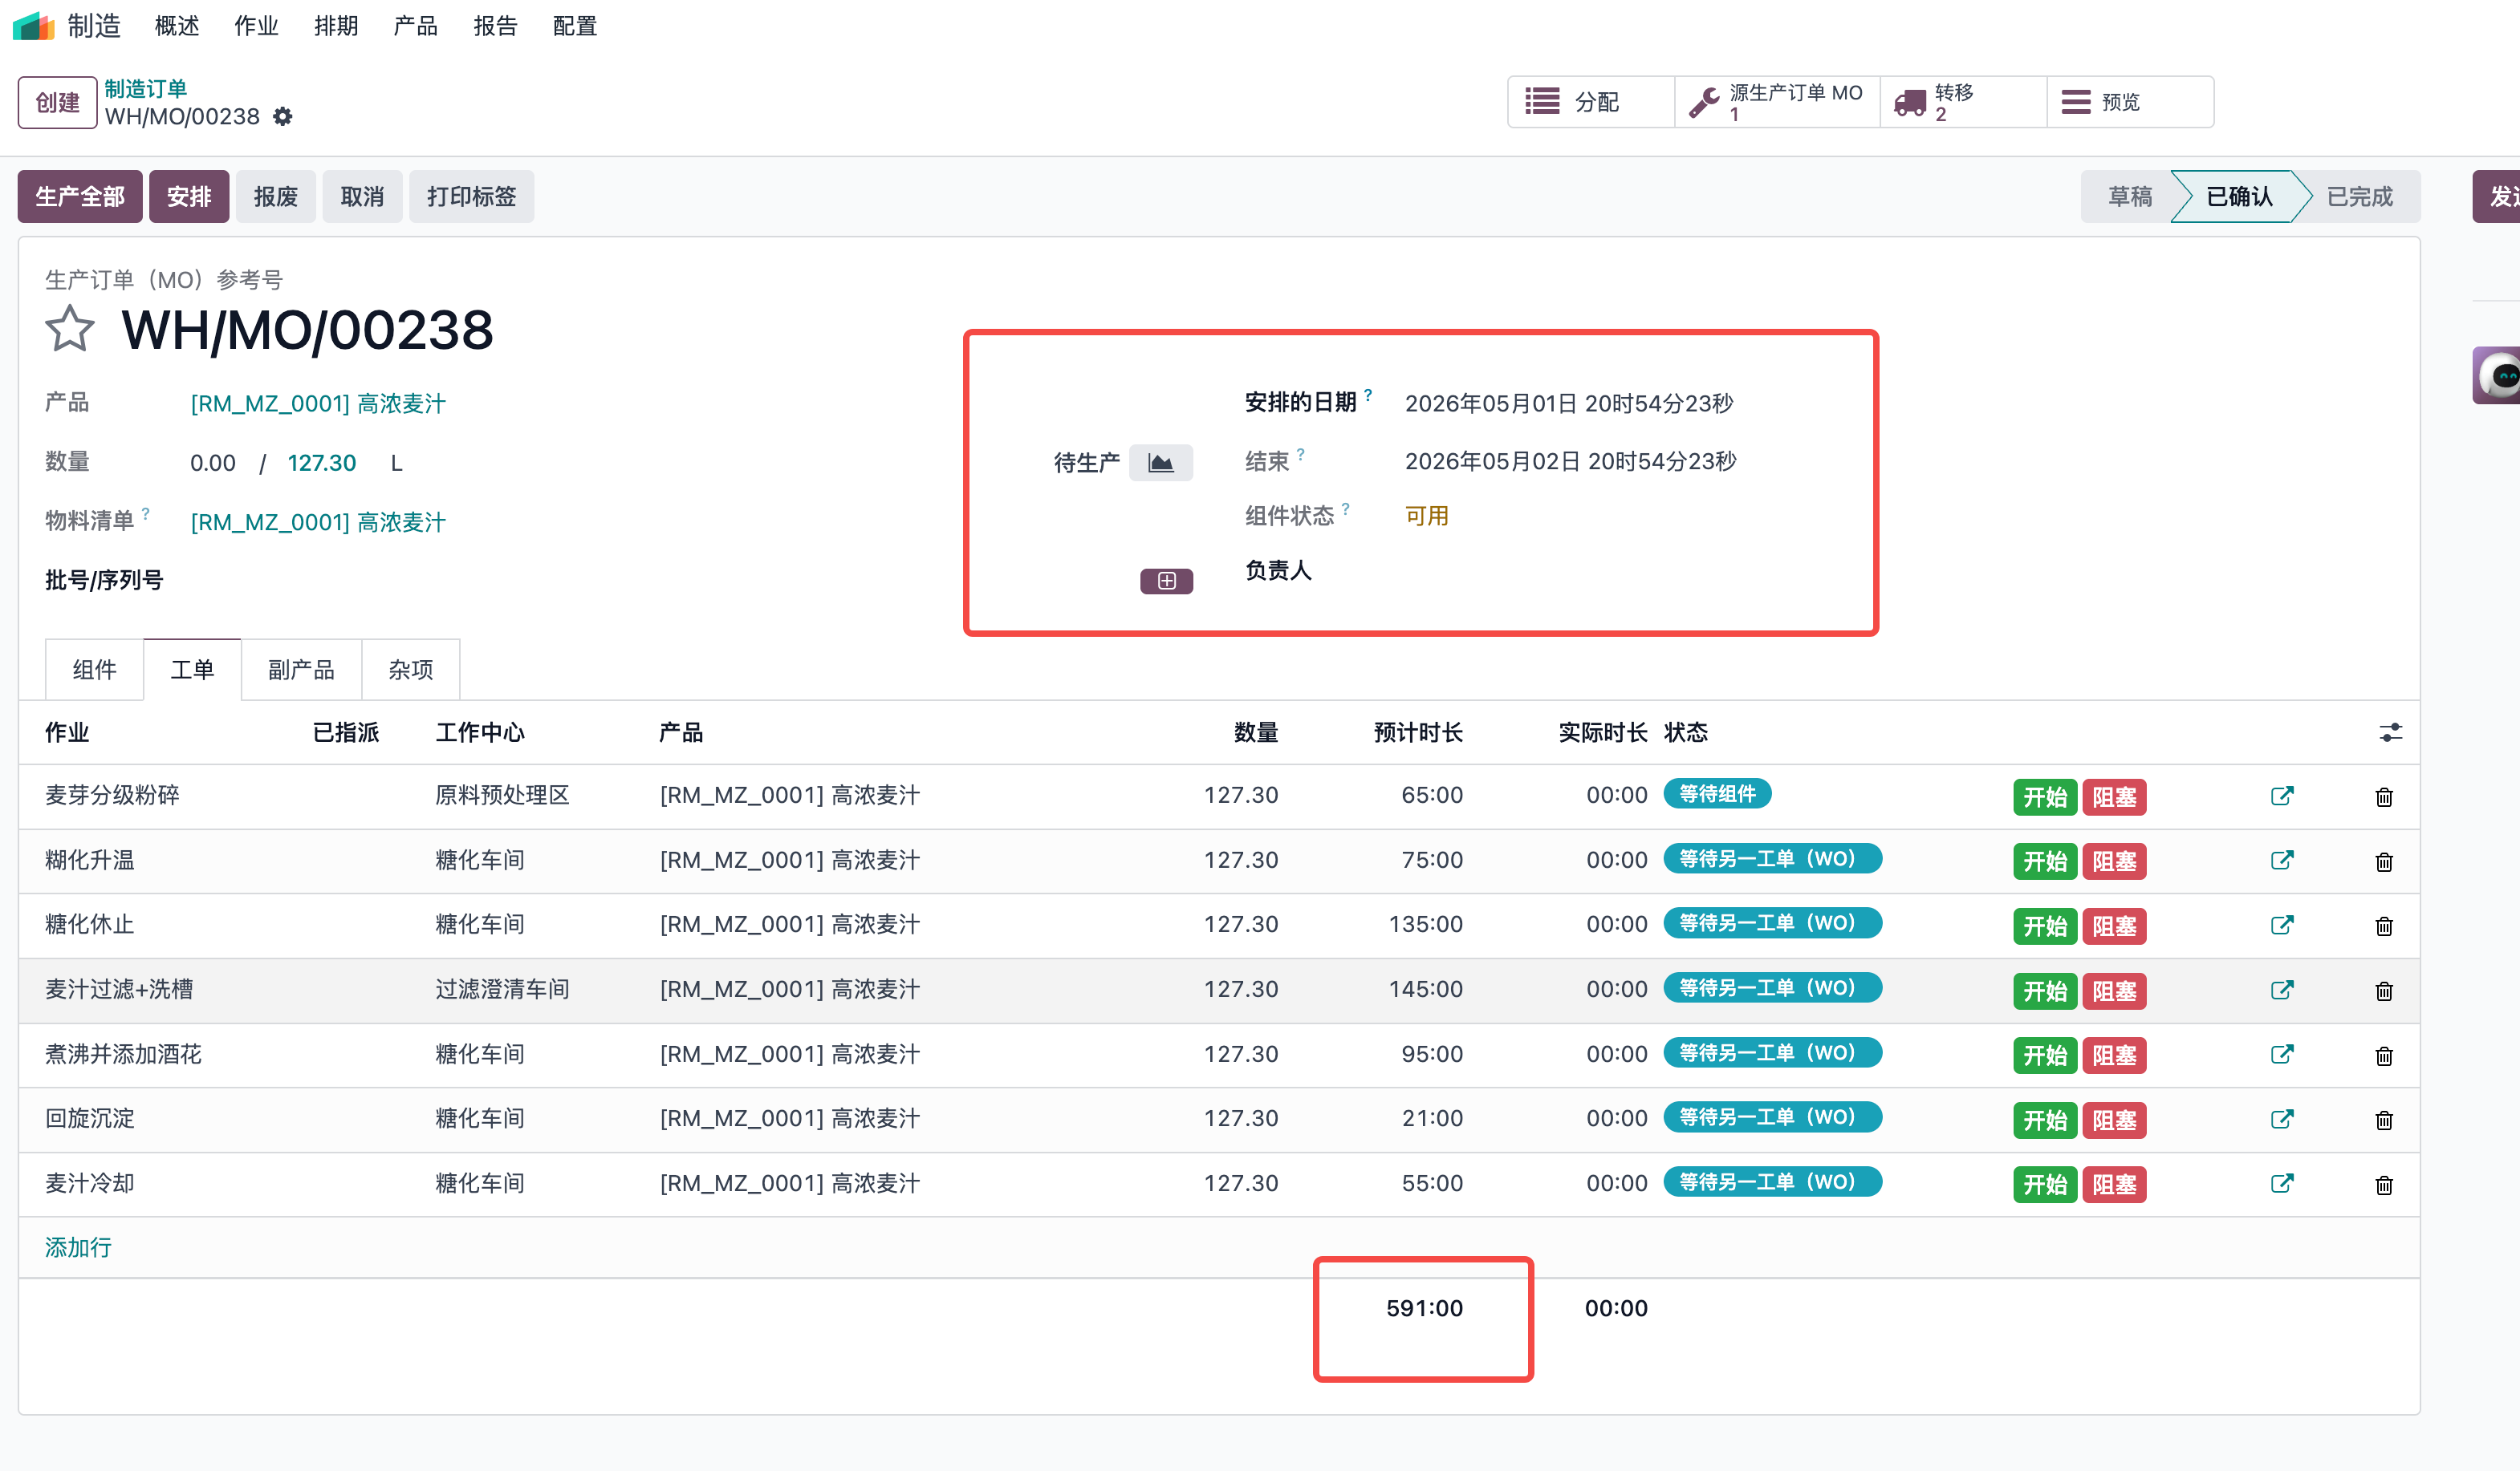2520x1471 pixels.
Task: Delete the 糖化休止 work order row
Action: [2384, 926]
